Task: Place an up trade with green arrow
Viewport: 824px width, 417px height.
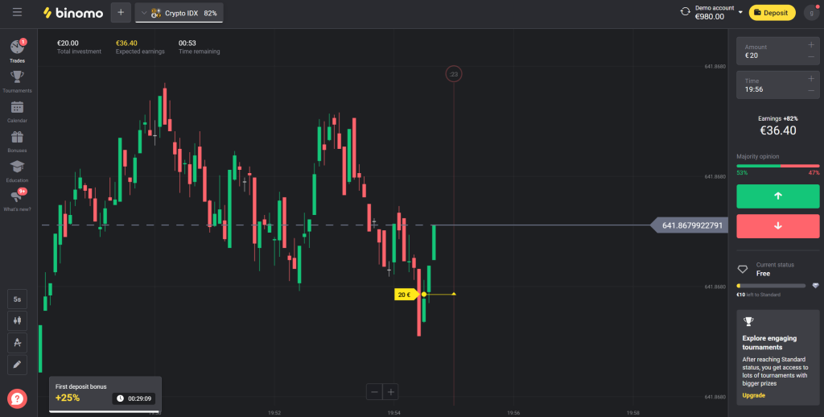Action: click(x=777, y=196)
